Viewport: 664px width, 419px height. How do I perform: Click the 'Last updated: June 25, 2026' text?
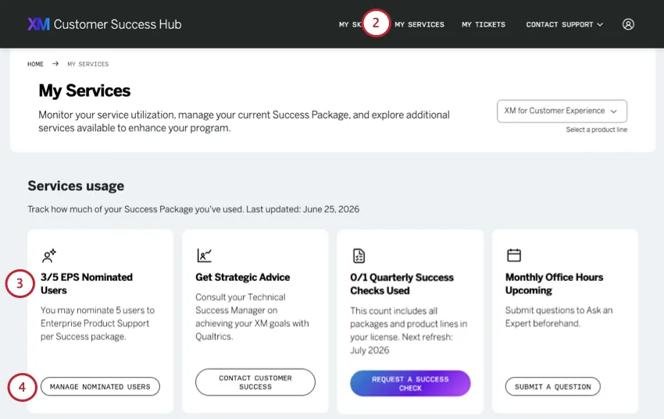tap(303, 209)
